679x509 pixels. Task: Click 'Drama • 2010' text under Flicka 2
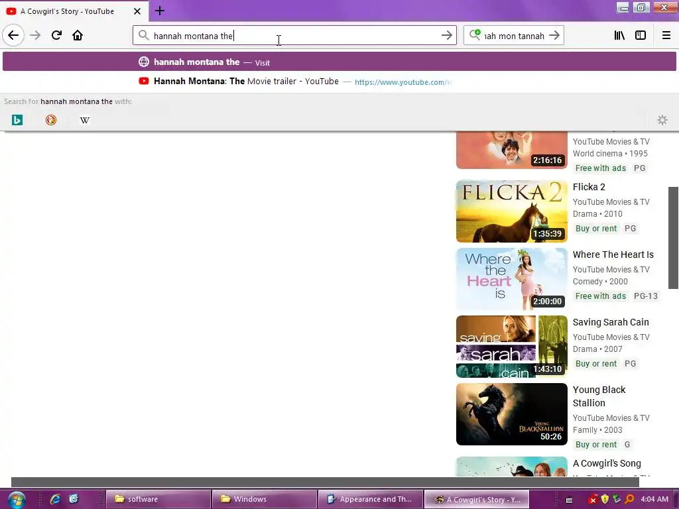click(x=597, y=214)
